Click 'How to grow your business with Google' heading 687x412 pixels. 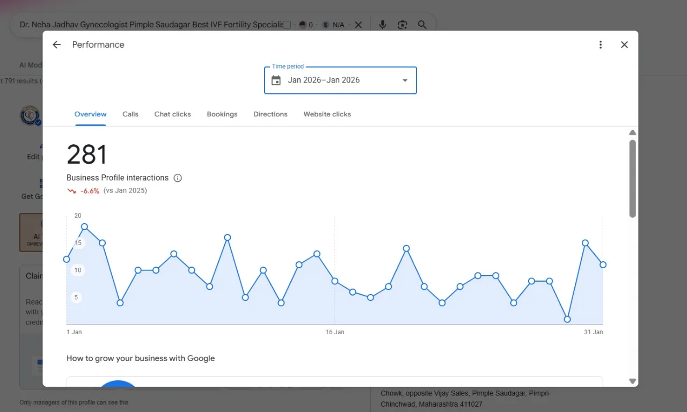click(x=141, y=358)
